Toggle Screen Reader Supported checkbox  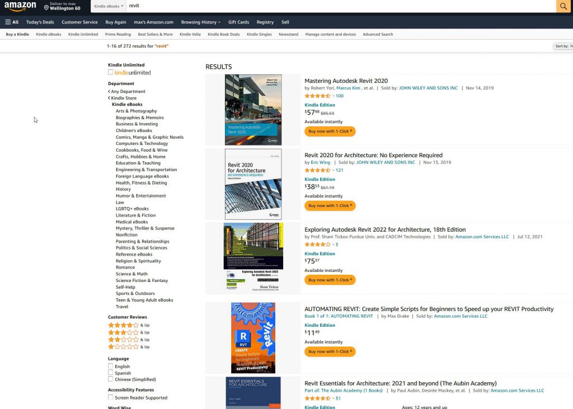coord(111,397)
